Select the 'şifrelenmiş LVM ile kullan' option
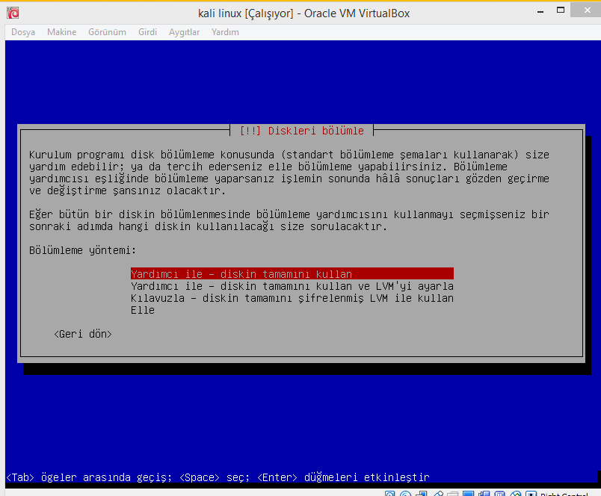Screen dimensions: 601x496 pos(292,298)
